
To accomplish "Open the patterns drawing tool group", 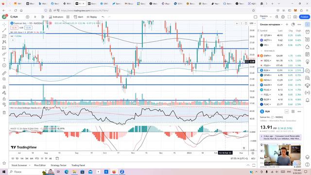I will click(4, 42).
